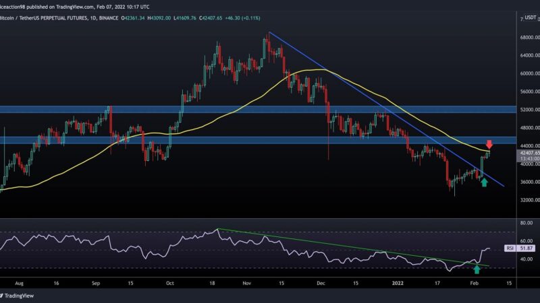The image size is (540, 303).
Task: Click the 56000.00 price axis label
Action: pyautogui.click(x=530, y=92)
